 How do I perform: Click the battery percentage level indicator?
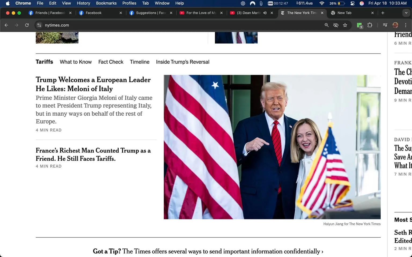pos(333,3)
